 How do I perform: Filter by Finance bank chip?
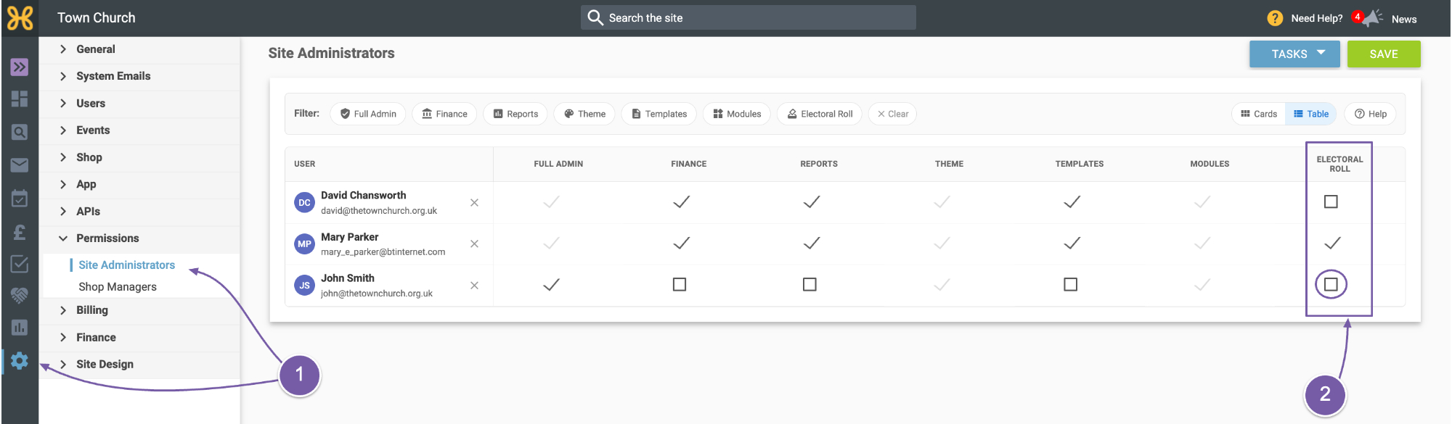point(444,114)
